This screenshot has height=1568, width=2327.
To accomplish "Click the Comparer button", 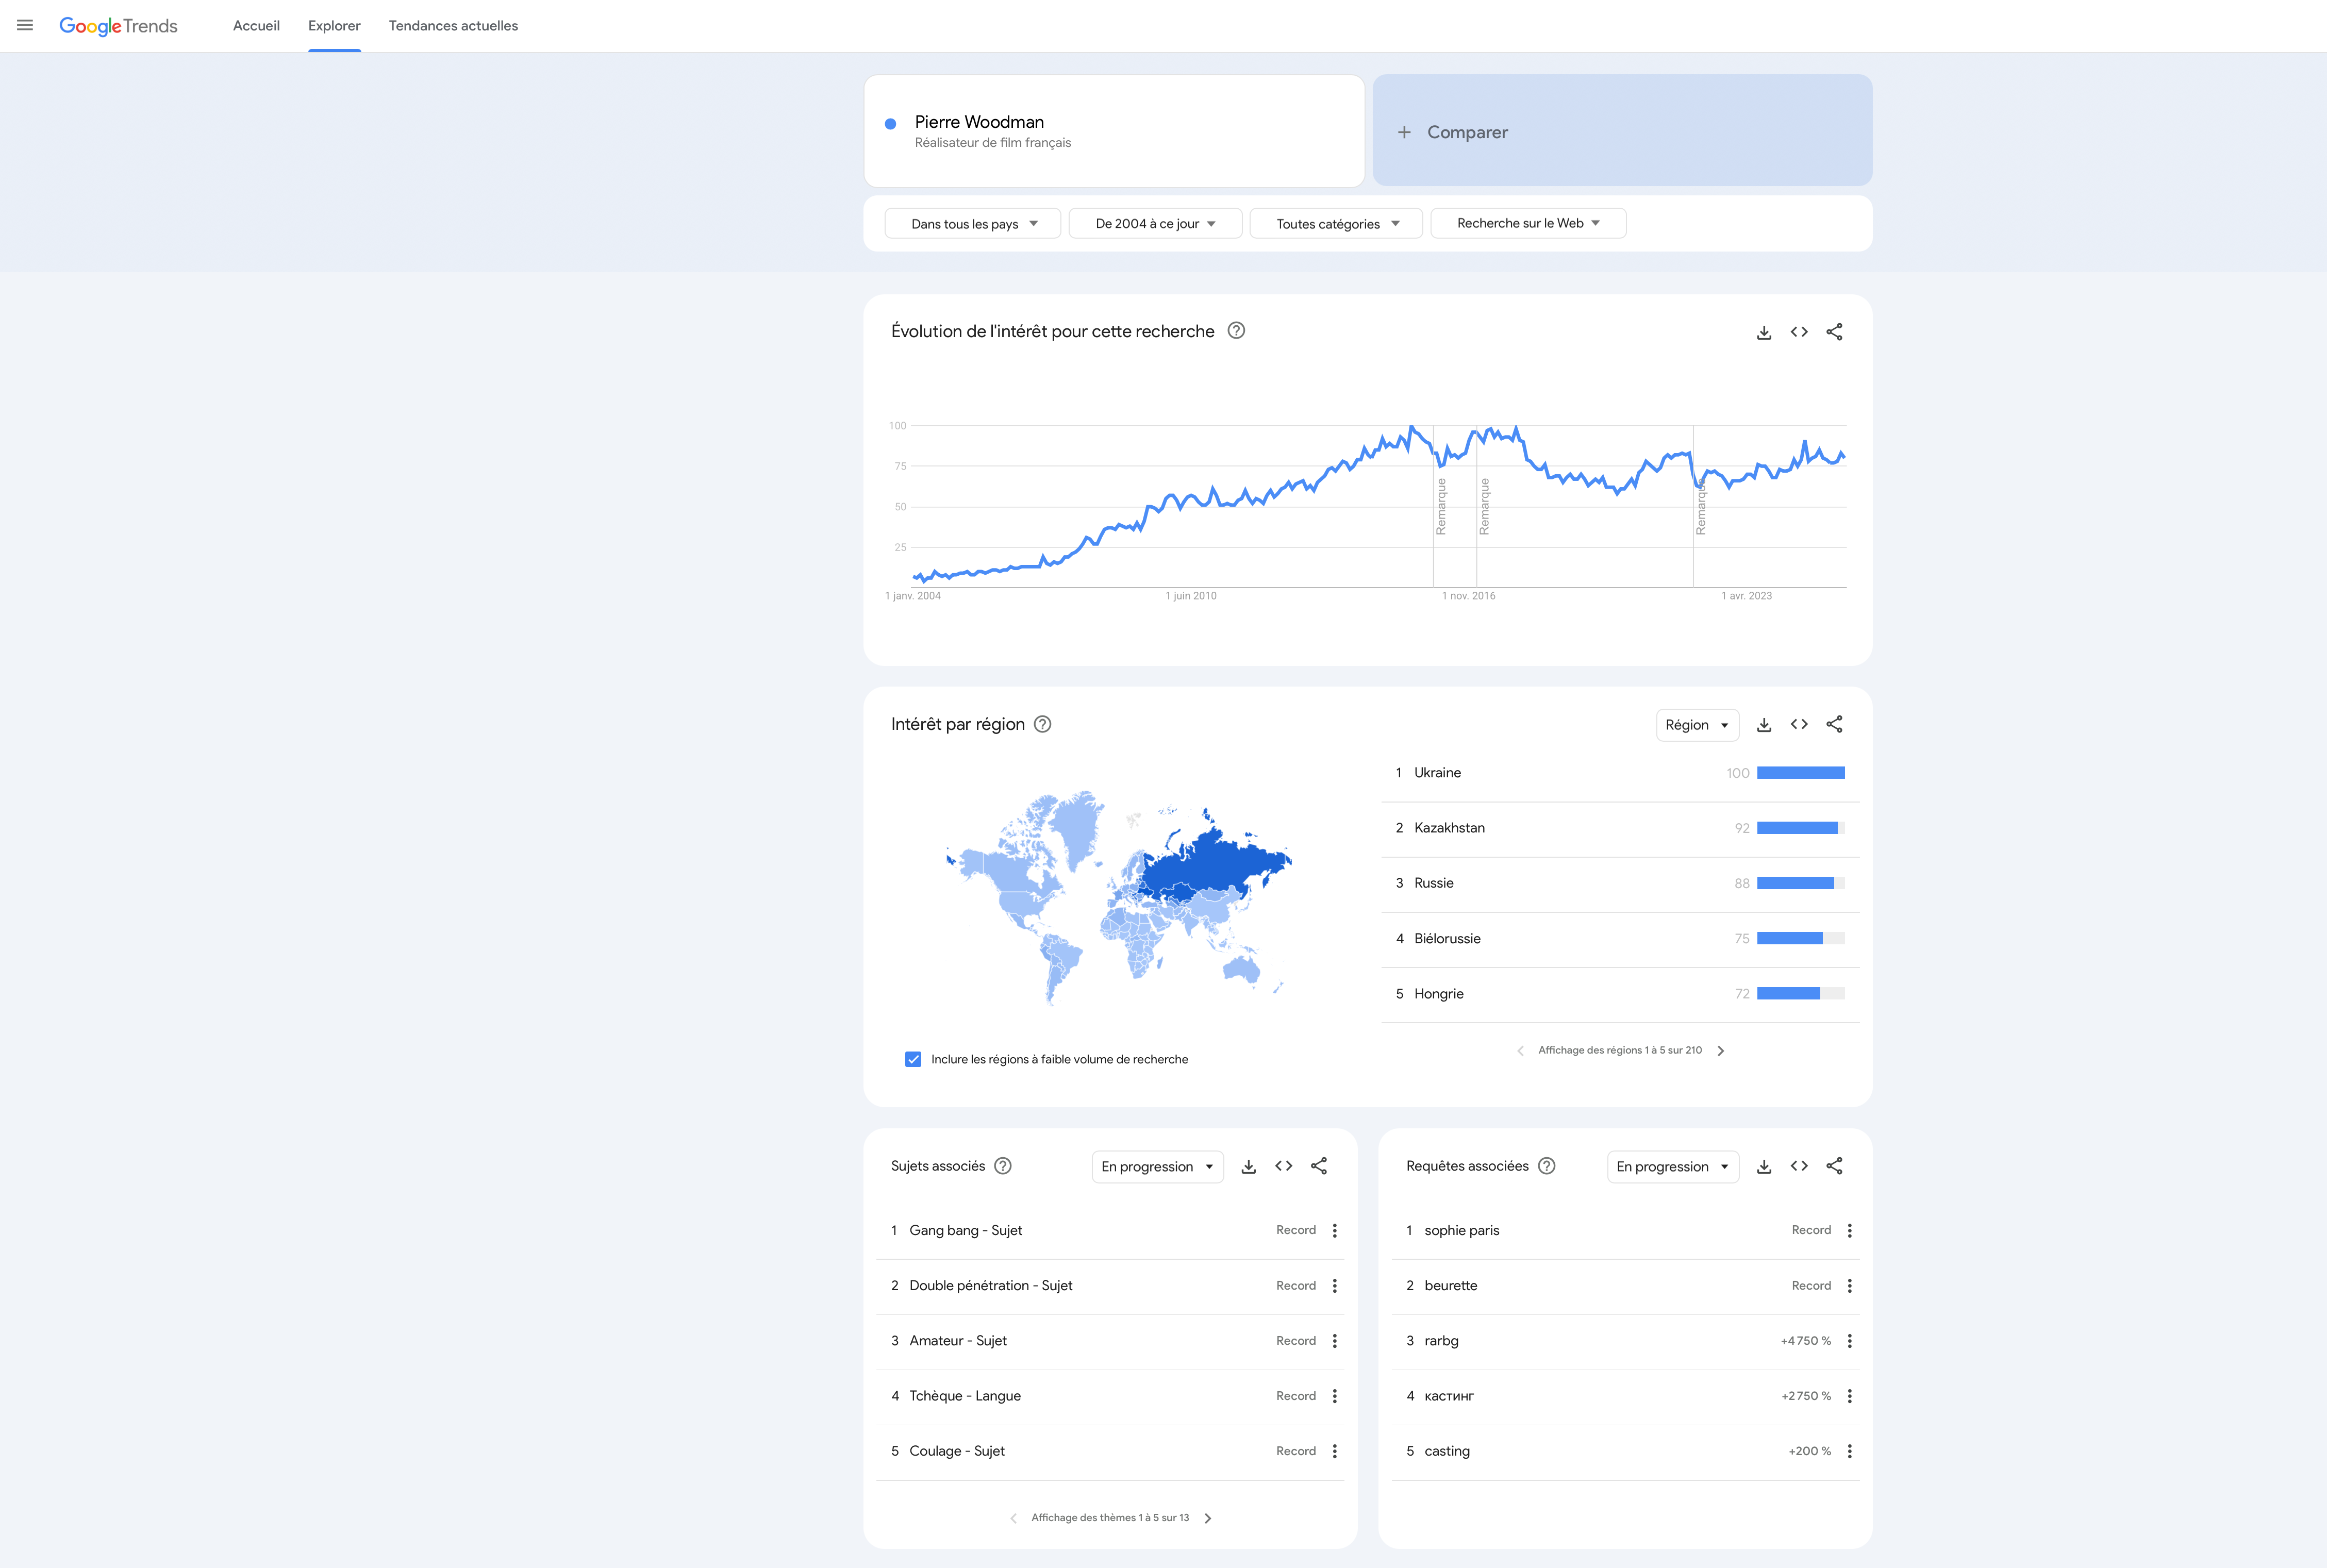I will point(1621,131).
